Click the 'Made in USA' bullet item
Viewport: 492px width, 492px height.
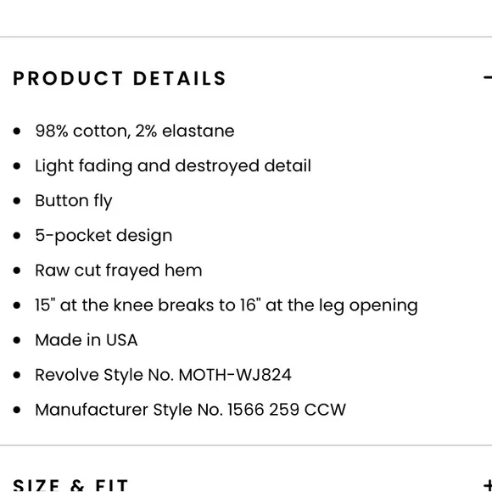coord(87,340)
